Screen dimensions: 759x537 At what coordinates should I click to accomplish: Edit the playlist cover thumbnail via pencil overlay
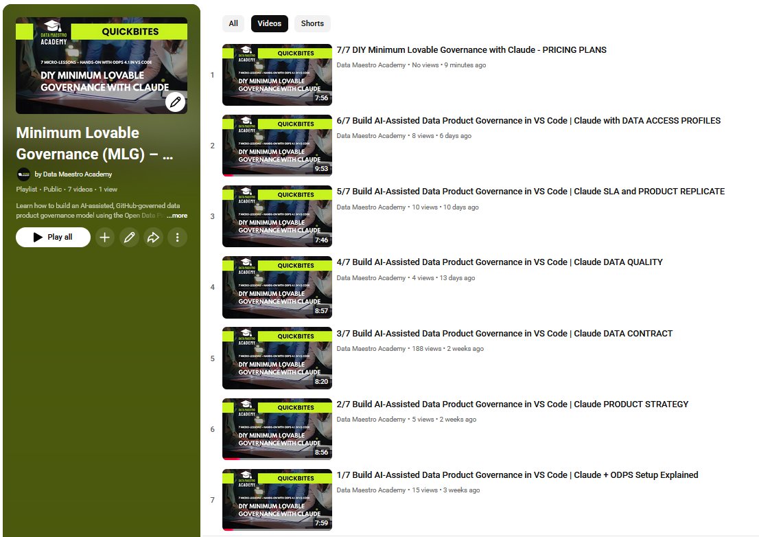[x=176, y=102]
